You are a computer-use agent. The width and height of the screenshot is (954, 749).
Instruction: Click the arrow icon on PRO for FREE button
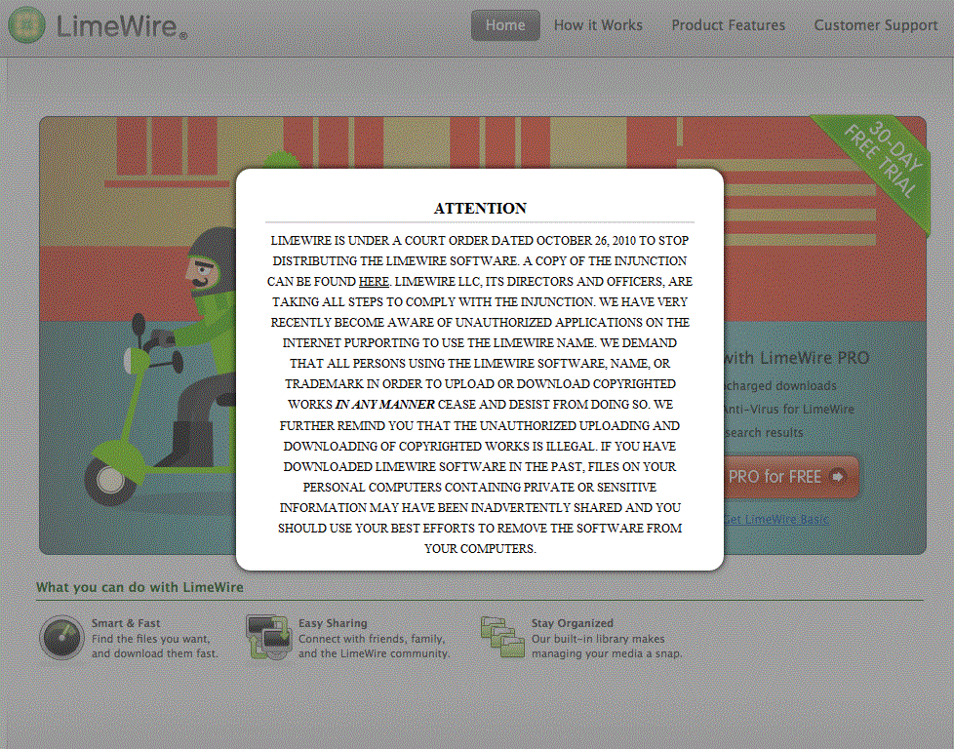click(x=838, y=477)
